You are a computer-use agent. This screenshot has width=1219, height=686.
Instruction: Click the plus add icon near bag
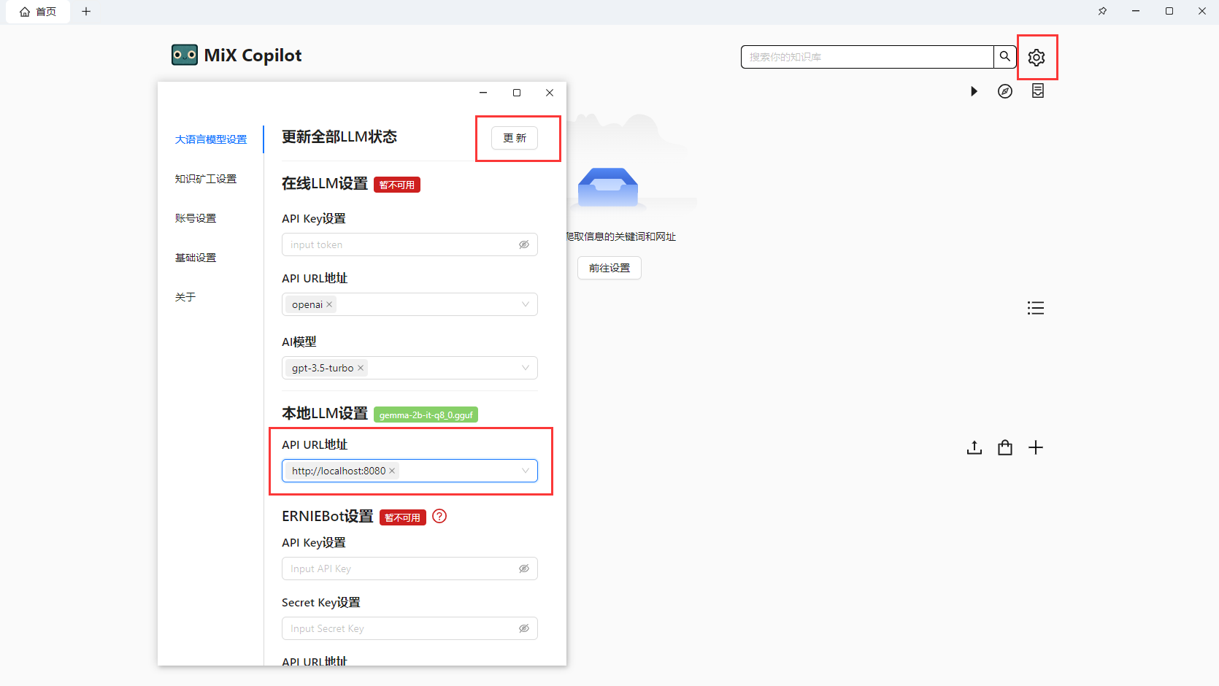[1036, 447]
